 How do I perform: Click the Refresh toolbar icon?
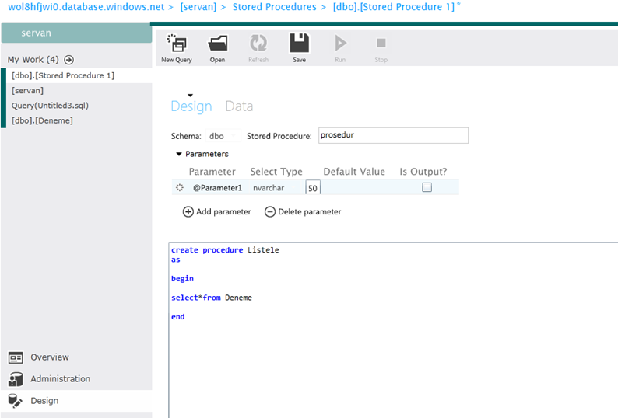point(258,44)
